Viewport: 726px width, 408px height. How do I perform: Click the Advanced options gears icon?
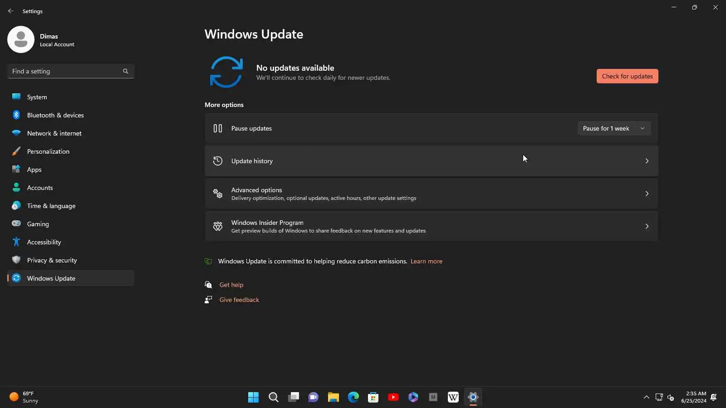(218, 194)
